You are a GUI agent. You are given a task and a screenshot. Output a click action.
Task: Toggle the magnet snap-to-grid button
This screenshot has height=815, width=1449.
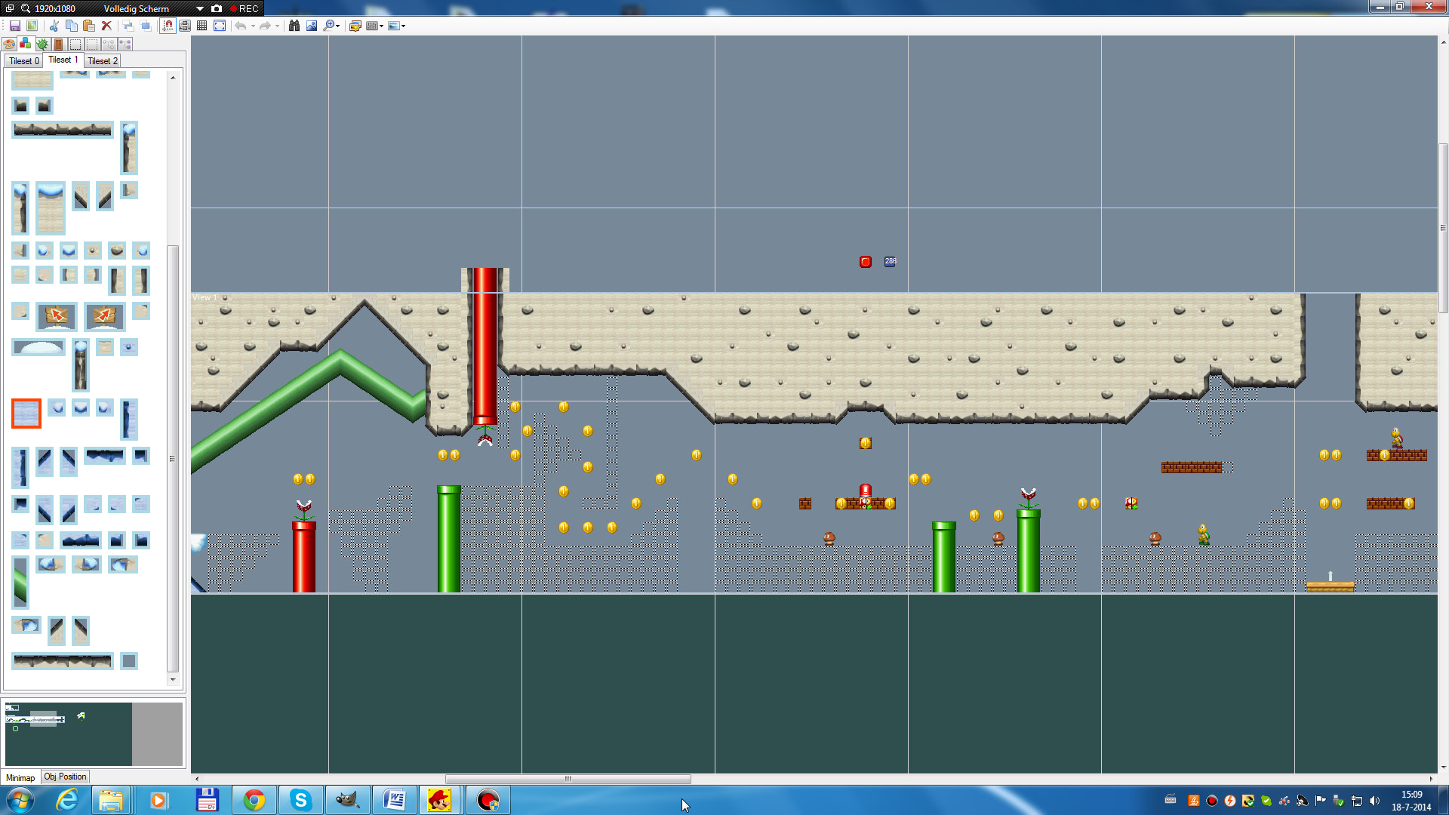tap(168, 26)
